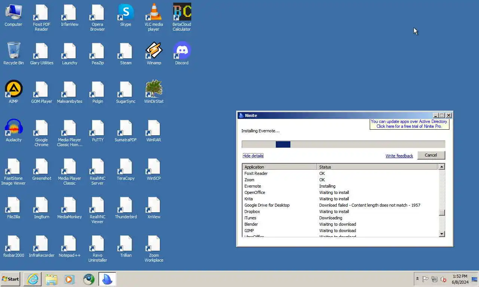Click the Show desktop button

475,279
